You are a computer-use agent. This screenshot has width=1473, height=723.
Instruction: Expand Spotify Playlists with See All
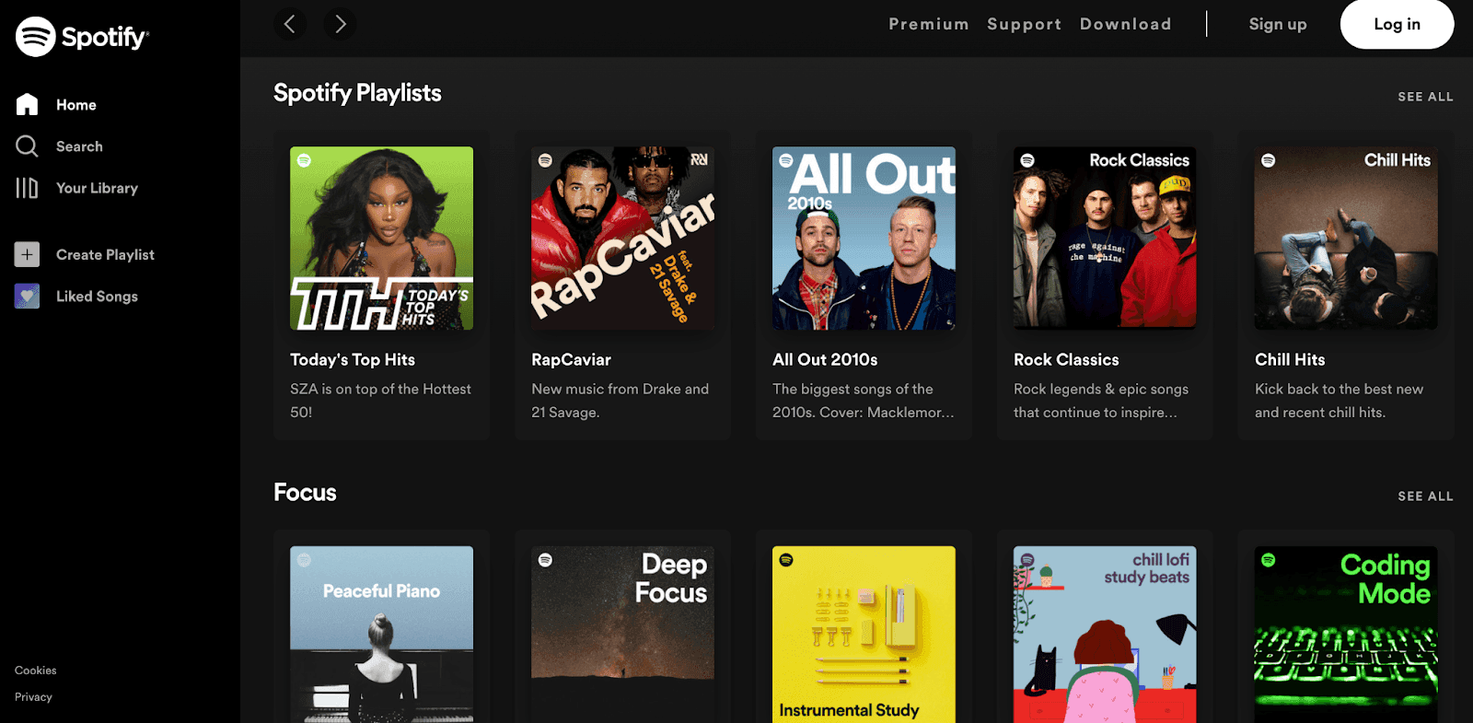(1425, 97)
